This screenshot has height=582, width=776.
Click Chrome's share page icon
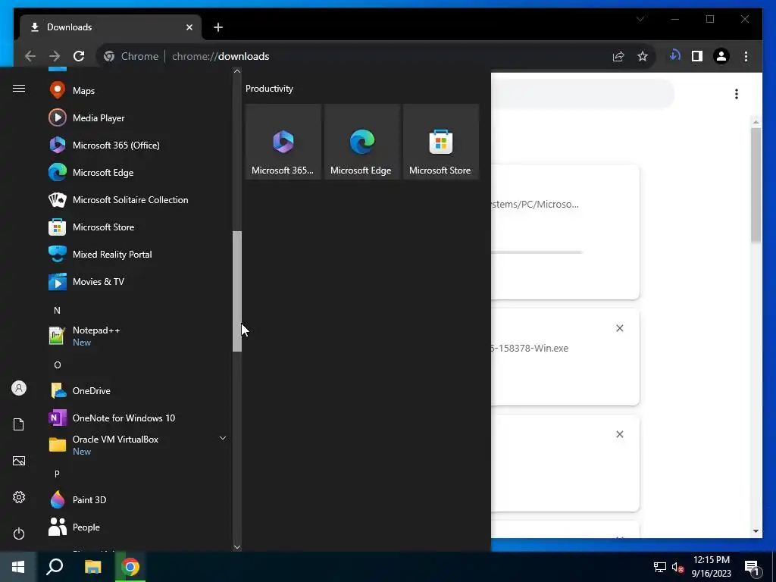(618, 56)
